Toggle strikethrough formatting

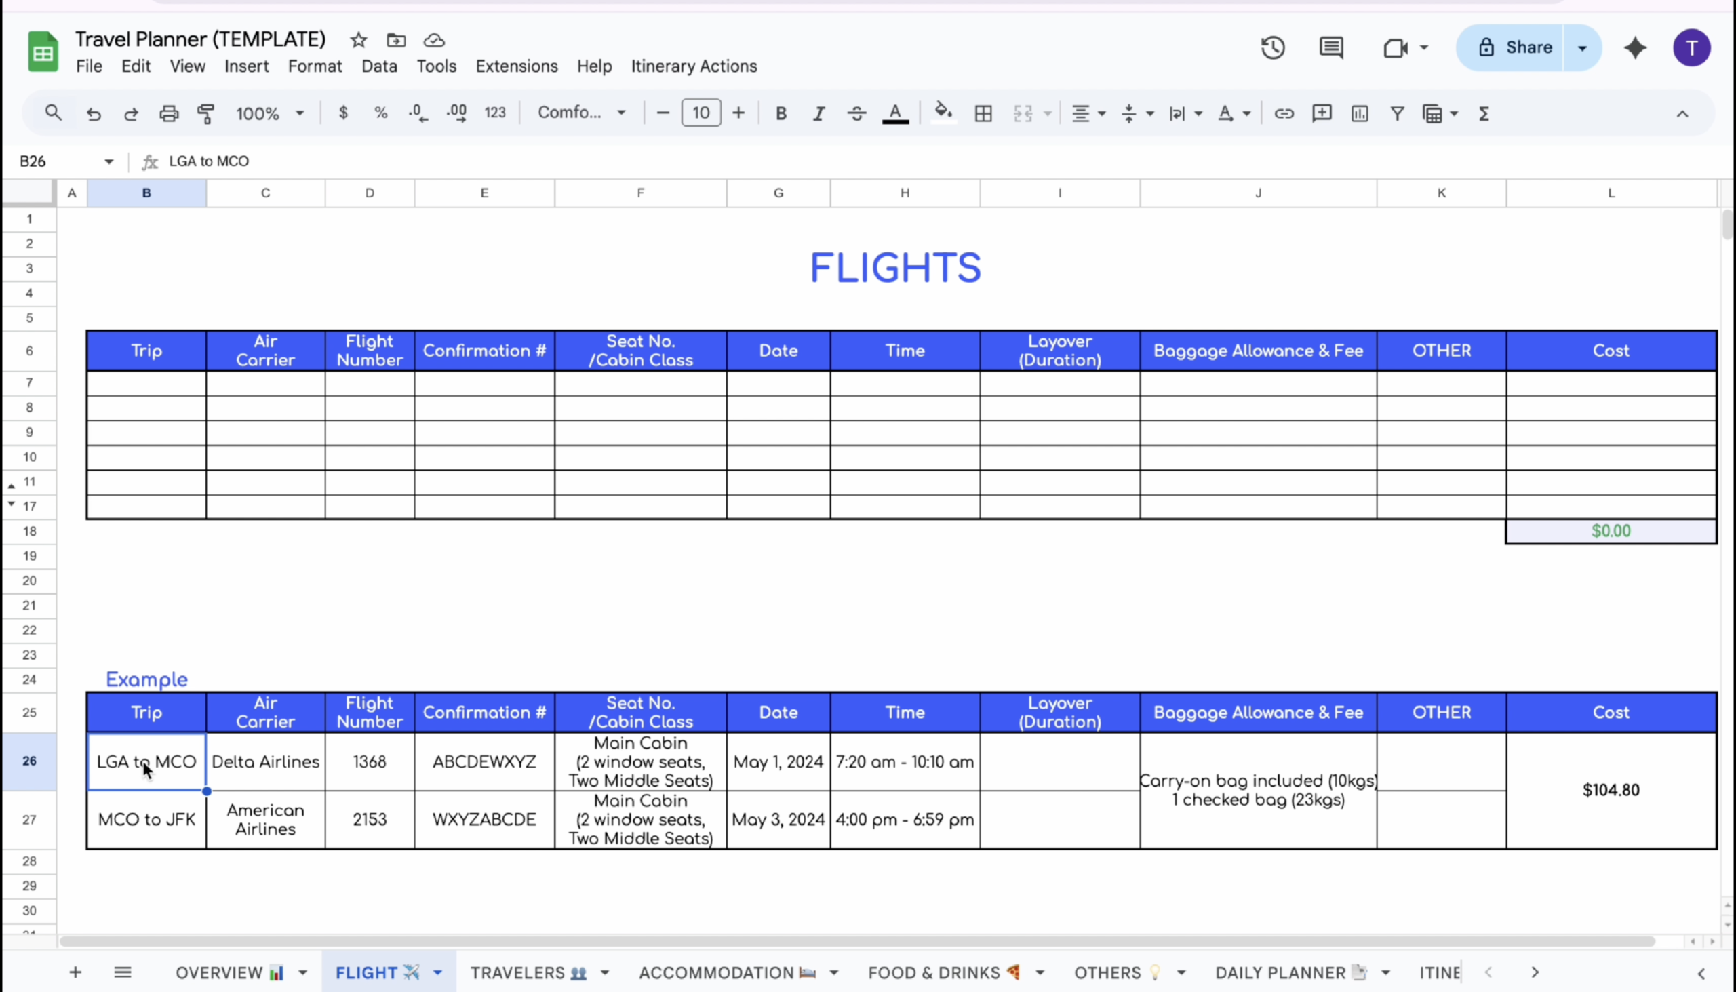[x=856, y=113]
